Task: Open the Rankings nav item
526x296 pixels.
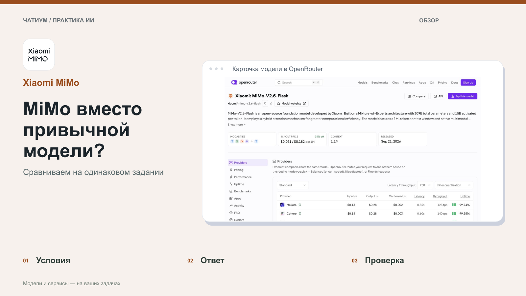Action: (409, 83)
